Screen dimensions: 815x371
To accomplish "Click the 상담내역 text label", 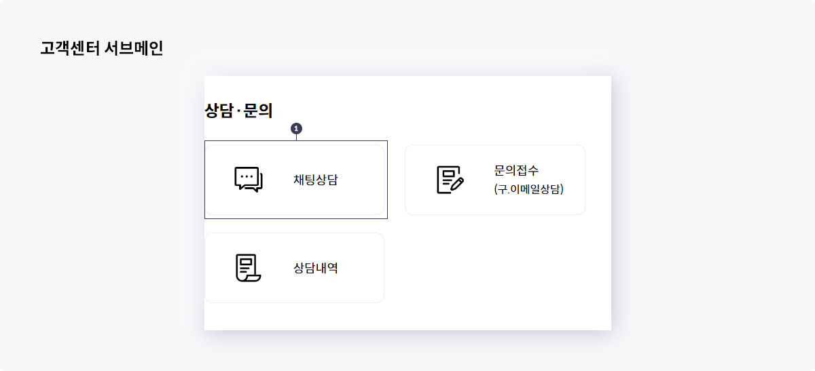I will (316, 268).
